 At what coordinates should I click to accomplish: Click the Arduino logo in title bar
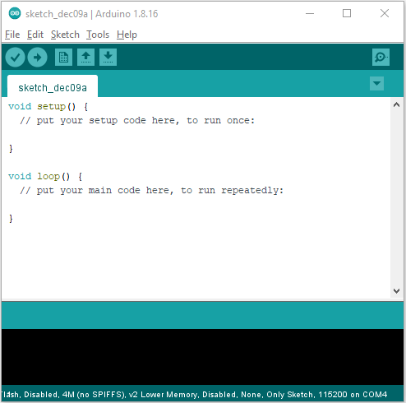15,13
